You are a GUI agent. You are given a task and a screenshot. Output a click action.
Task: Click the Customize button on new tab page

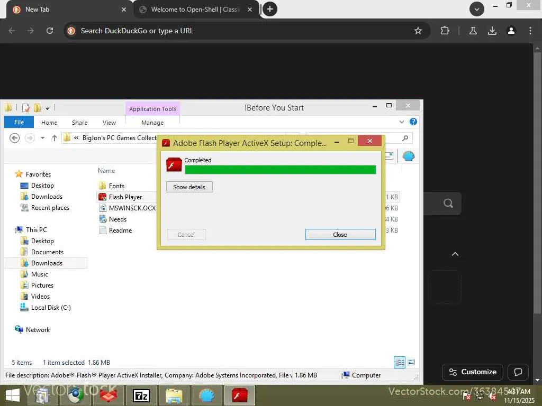[x=473, y=372]
